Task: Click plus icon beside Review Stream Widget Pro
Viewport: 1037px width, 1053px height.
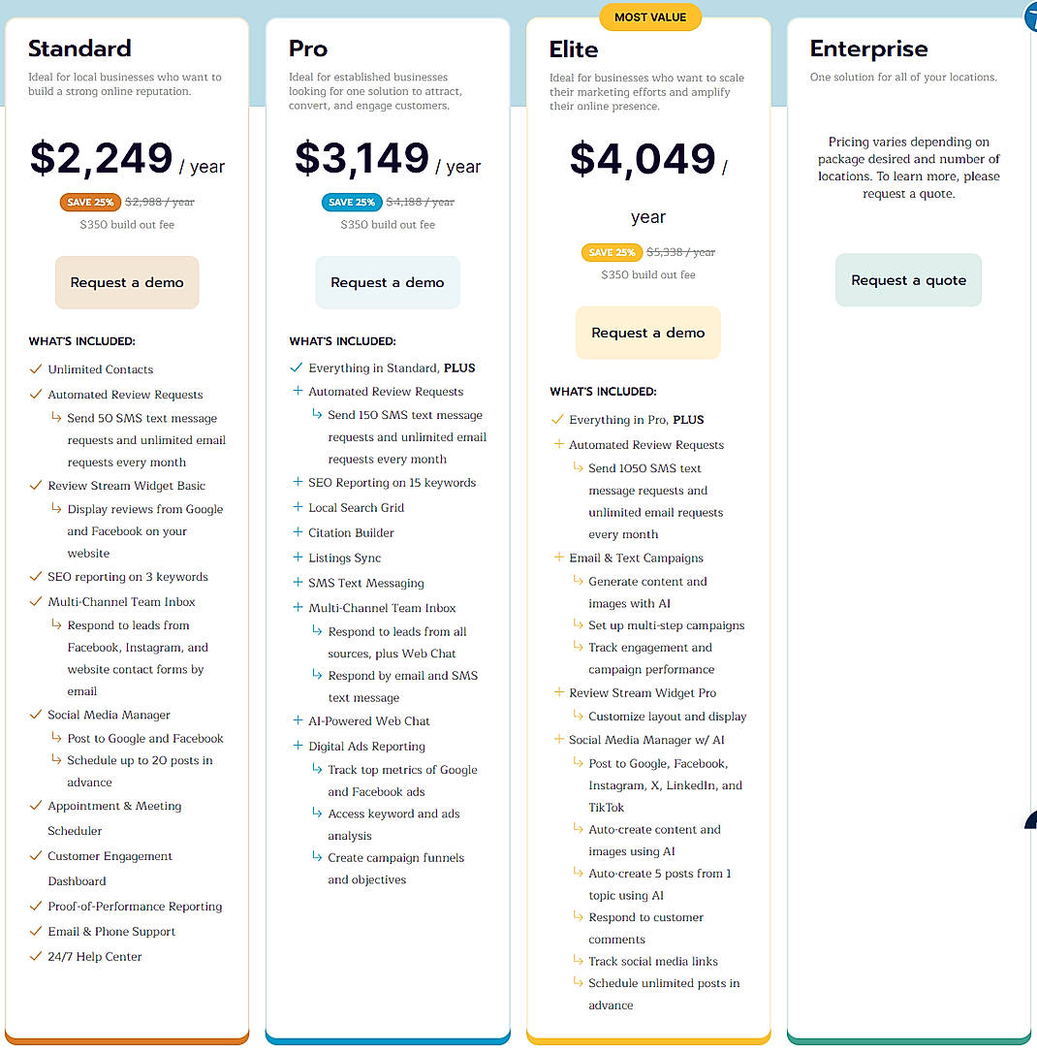Action: coord(558,692)
